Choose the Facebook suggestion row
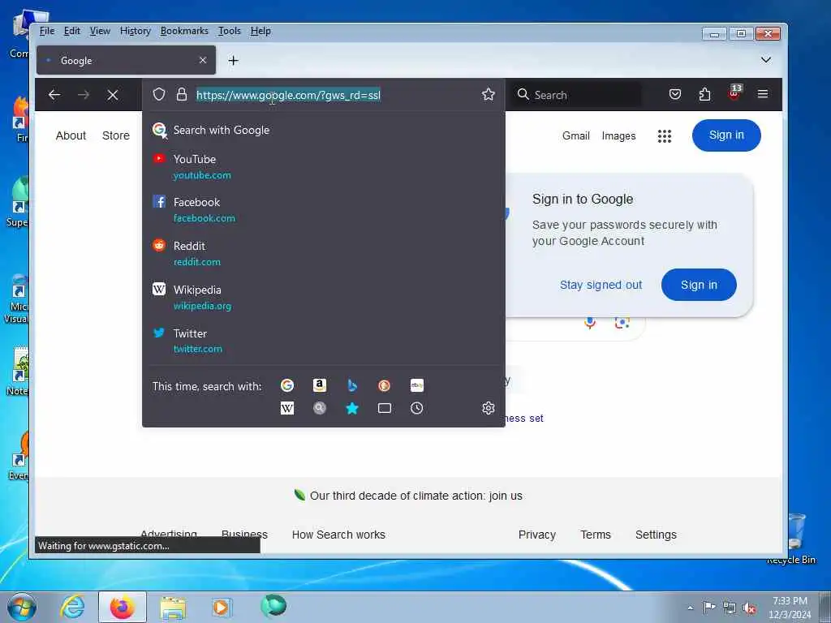The image size is (831, 623). [x=323, y=210]
